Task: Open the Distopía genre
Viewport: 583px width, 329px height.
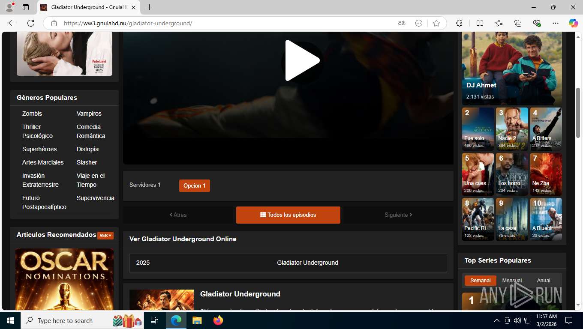Action: pos(87,149)
